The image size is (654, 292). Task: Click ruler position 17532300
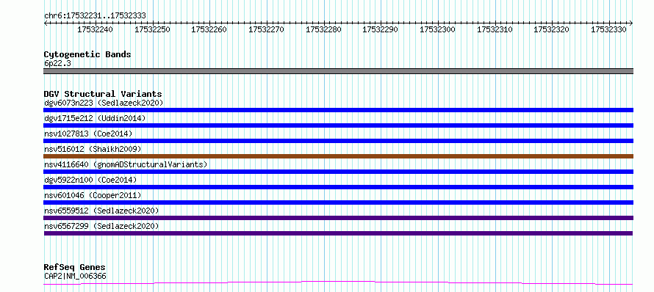(437, 29)
